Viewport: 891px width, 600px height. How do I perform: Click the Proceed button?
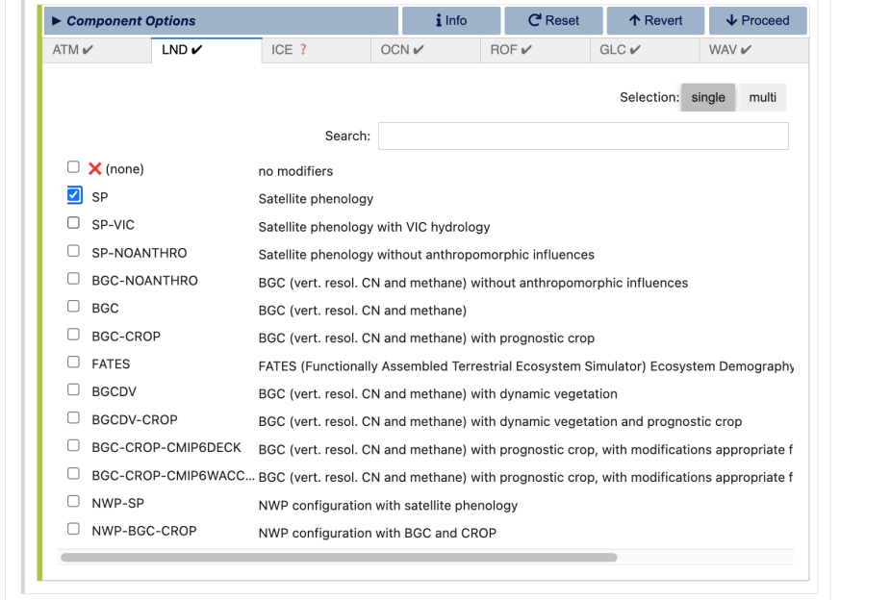[x=757, y=20]
